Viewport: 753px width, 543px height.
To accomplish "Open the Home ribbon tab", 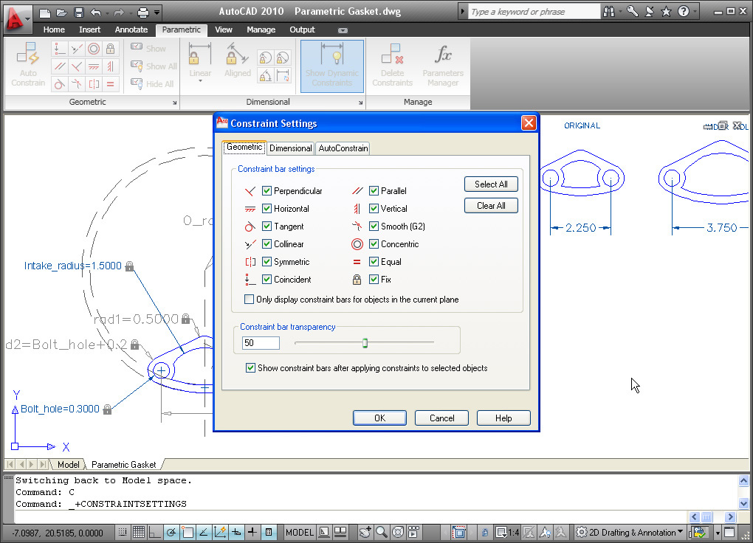I will click(54, 30).
